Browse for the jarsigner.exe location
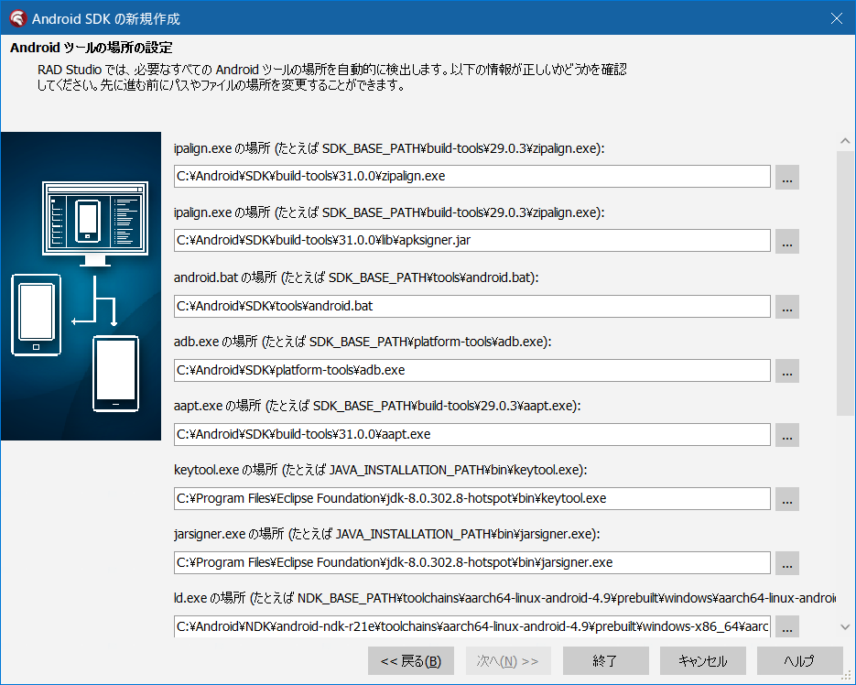This screenshot has height=685, width=856. coord(786,563)
